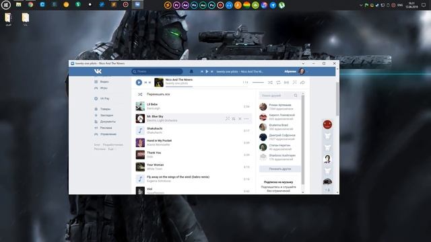This screenshot has width=431, height=242.
Task: Click in the header search field
Action: pyautogui.click(x=157, y=71)
